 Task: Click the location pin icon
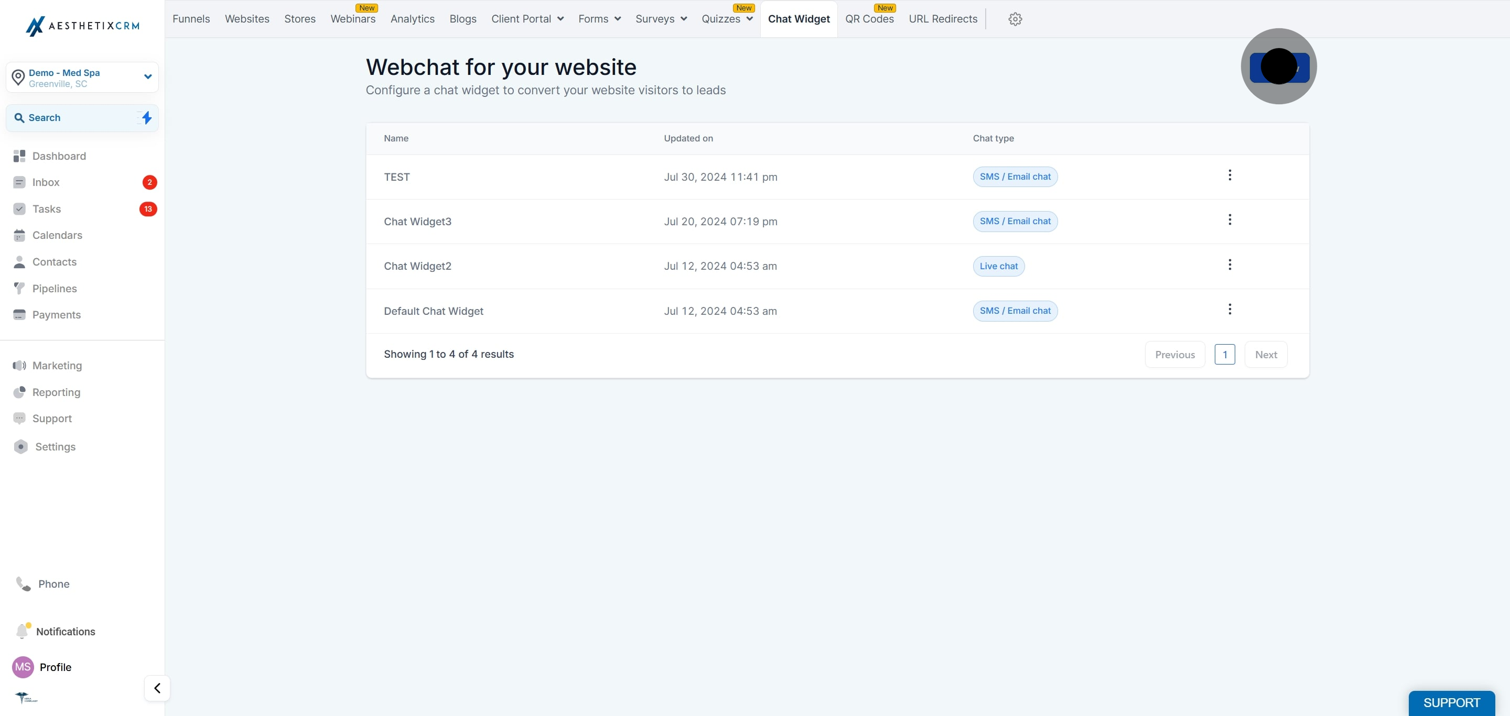tap(18, 78)
